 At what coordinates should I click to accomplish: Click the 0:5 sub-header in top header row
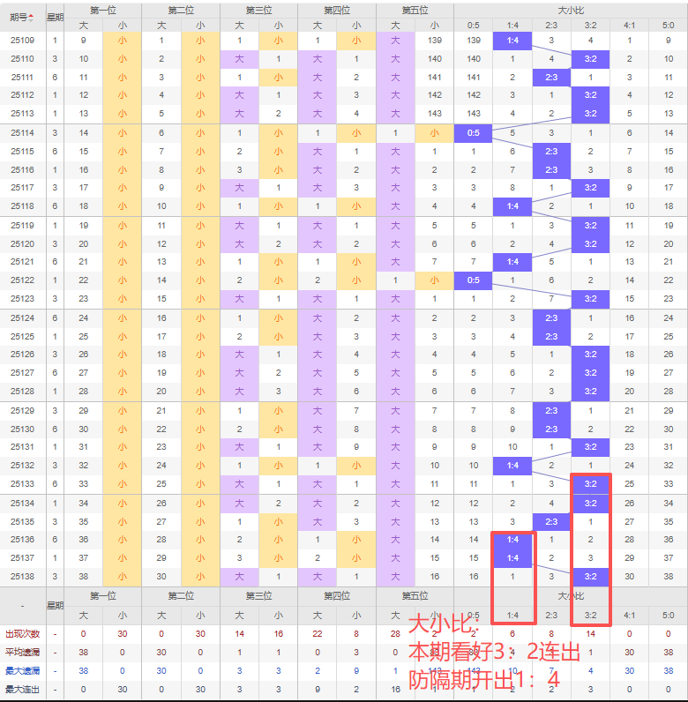[474, 26]
